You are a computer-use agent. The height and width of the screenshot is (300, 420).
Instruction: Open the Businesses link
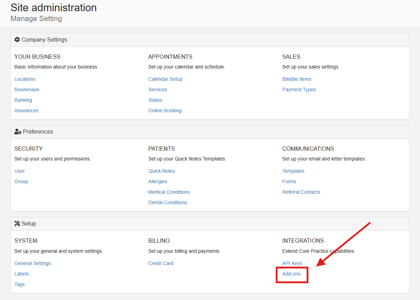pos(27,90)
